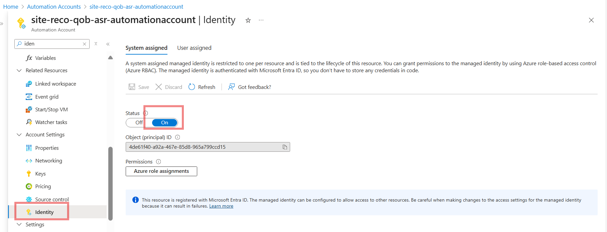Go to Automation Accounts breadcrumb

click(54, 7)
